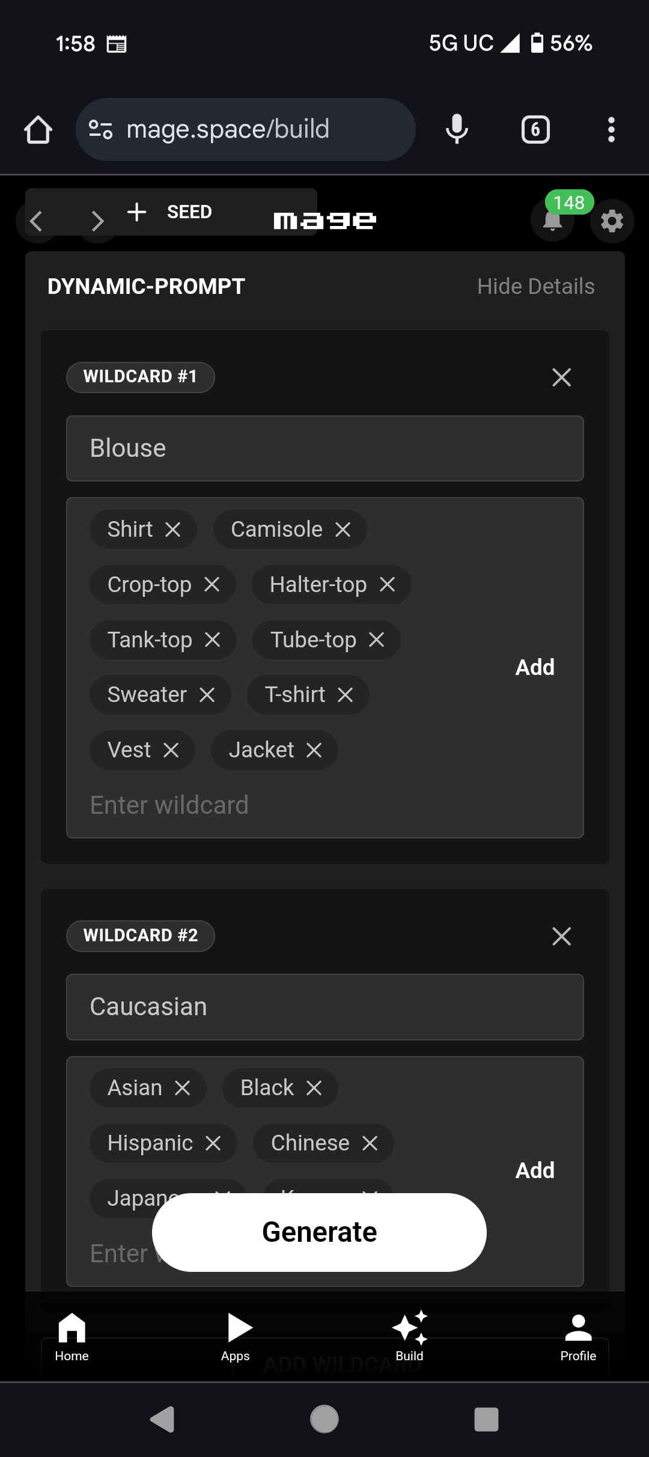
Task: Close the Wildcard #1 section
Action: [x=561, y=377]
